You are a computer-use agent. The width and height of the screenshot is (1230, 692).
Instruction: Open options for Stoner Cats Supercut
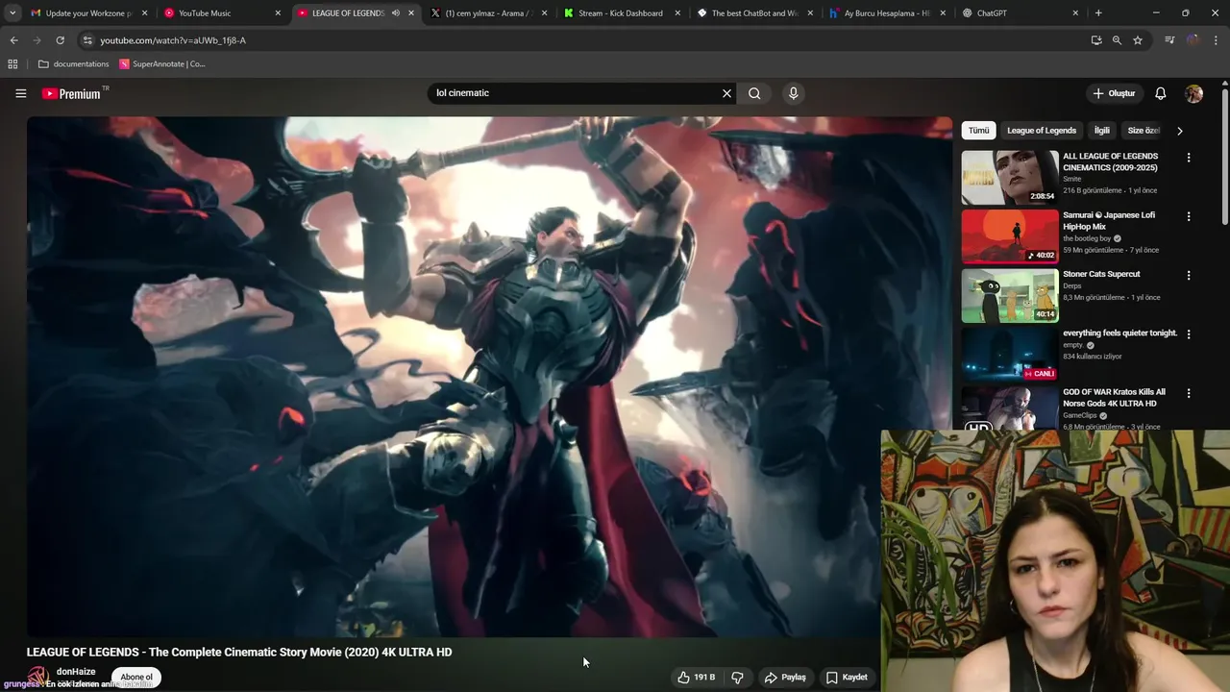coord(1188,275)
